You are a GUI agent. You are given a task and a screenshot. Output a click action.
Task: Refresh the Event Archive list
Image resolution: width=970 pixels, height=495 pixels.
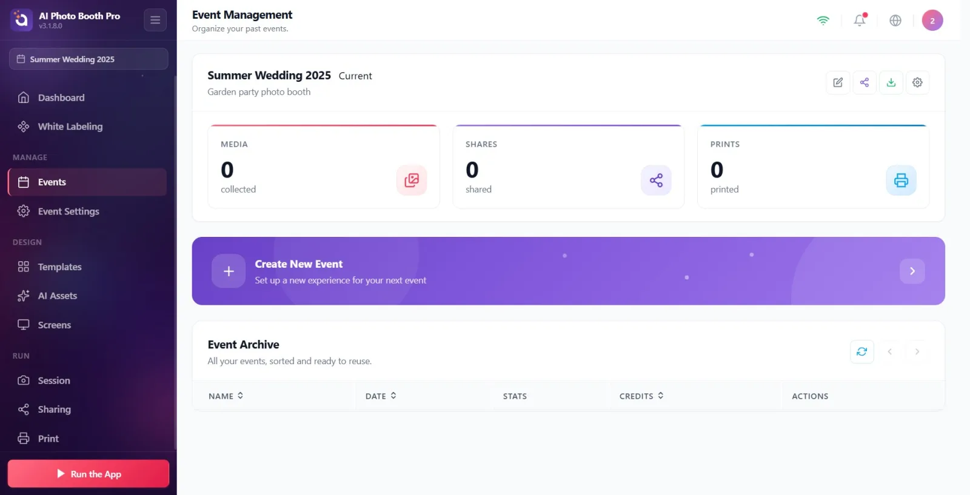[x=862, y=351]
